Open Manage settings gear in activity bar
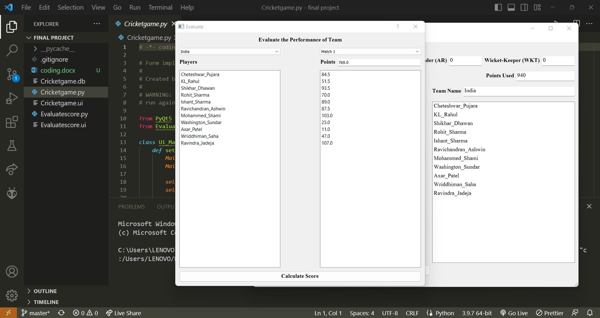The image size is (600, 318). click(12, 295)
